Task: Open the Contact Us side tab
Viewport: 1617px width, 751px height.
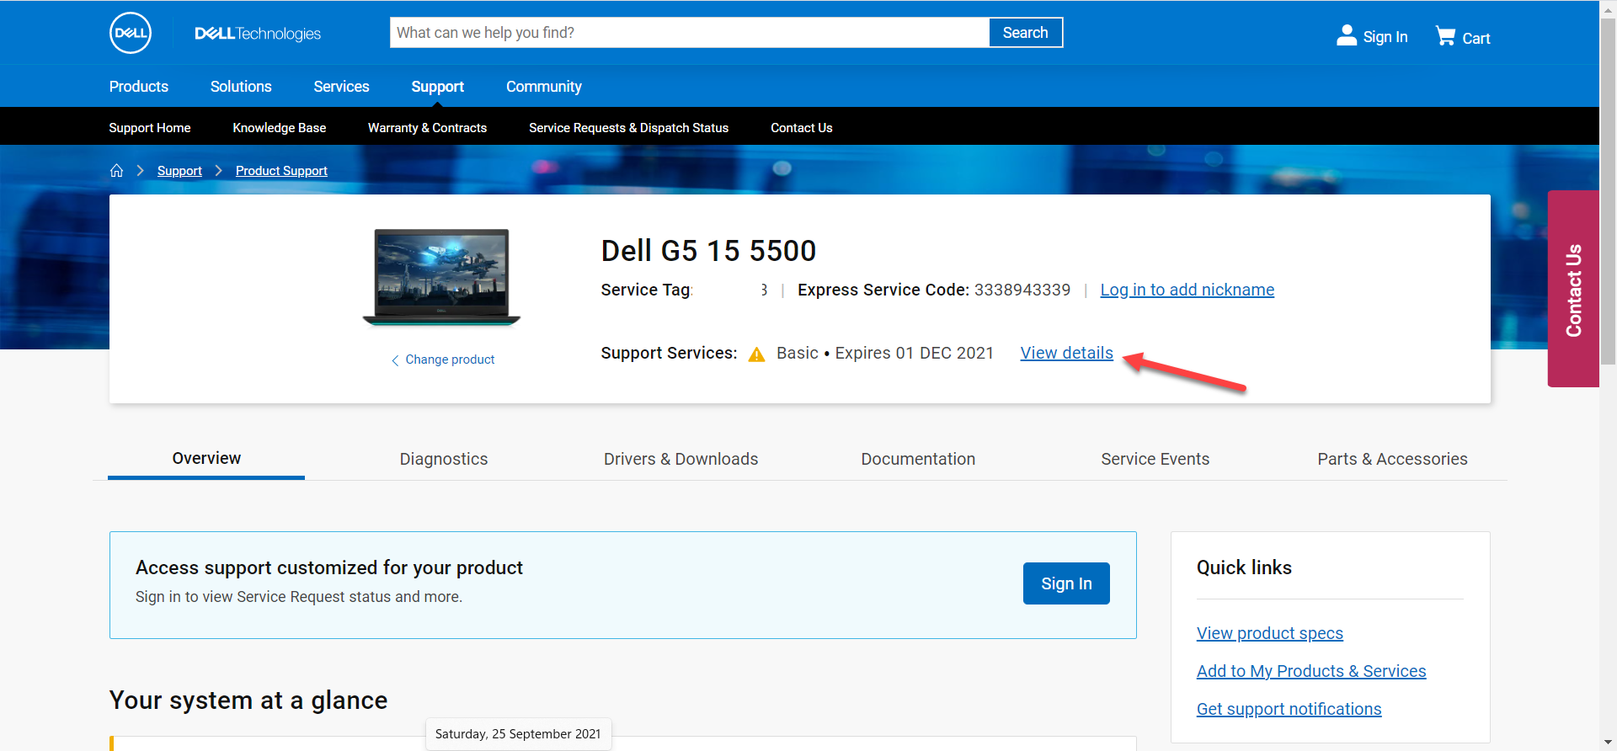Action: pyautogui.click(x=1573, y=289)
